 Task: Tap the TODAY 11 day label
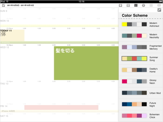[6, 31]
